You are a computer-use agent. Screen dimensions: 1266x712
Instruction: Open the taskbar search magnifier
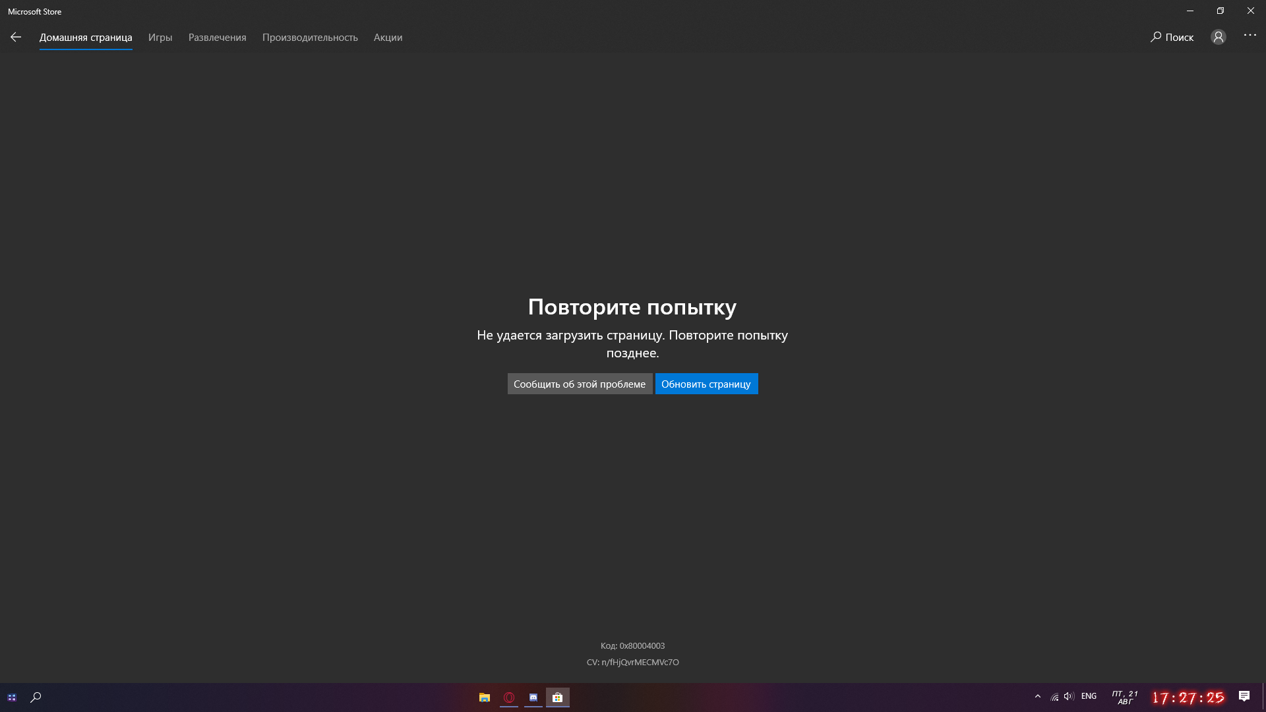coord(36,697)
